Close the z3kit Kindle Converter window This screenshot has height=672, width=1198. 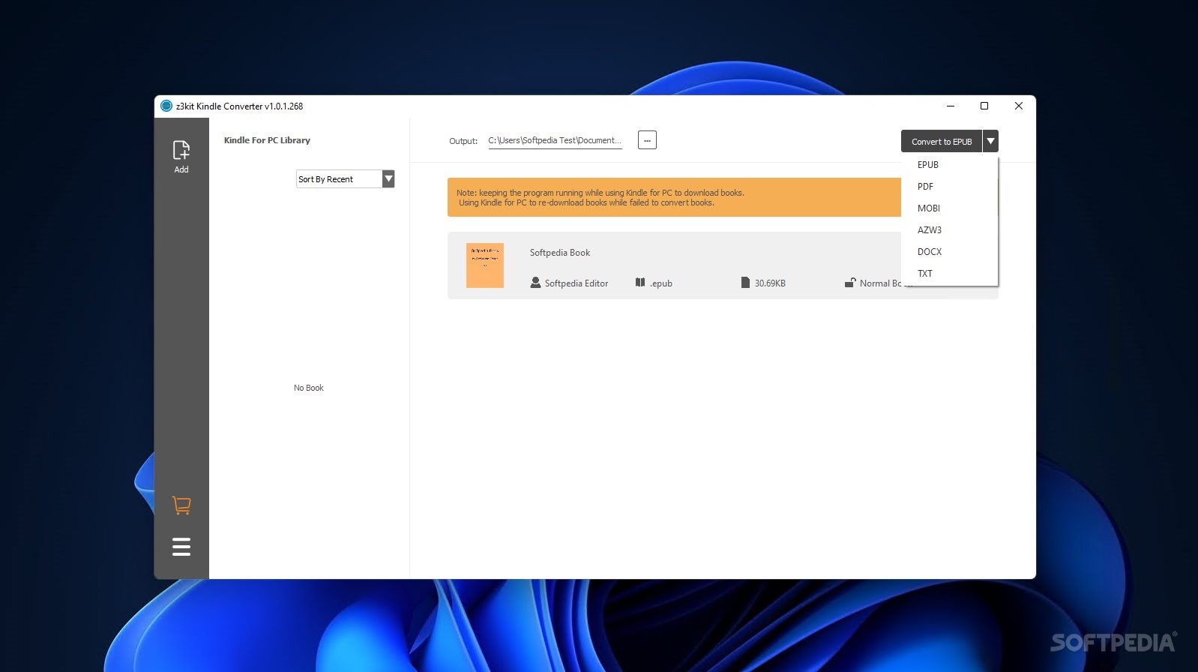click(x=1018, y=106)
